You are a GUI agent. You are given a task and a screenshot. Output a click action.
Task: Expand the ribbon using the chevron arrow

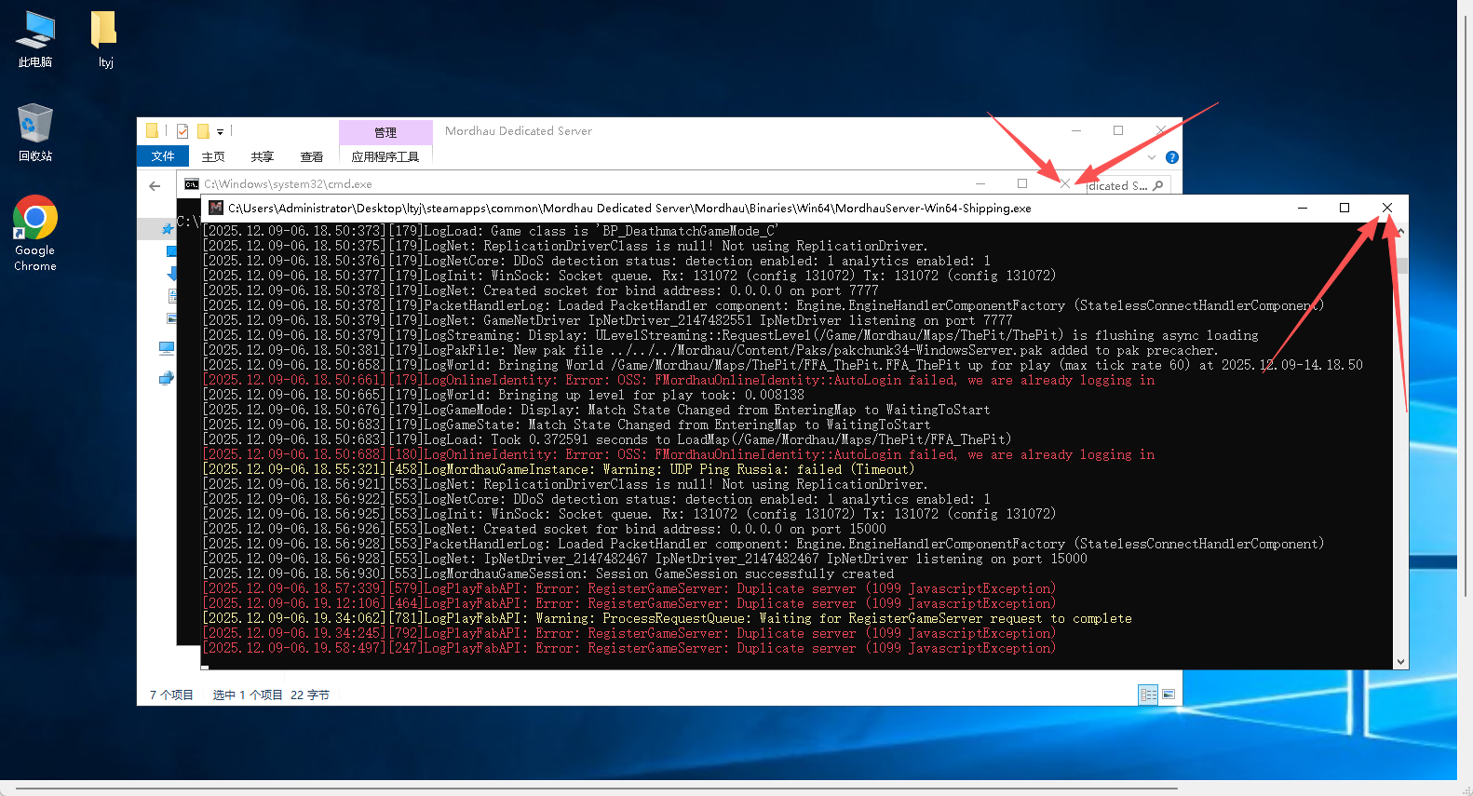tap(1152, 157)
